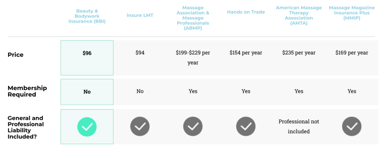
Task: Click the $199-$229 per year price
Action: click(x=193, y=58)
